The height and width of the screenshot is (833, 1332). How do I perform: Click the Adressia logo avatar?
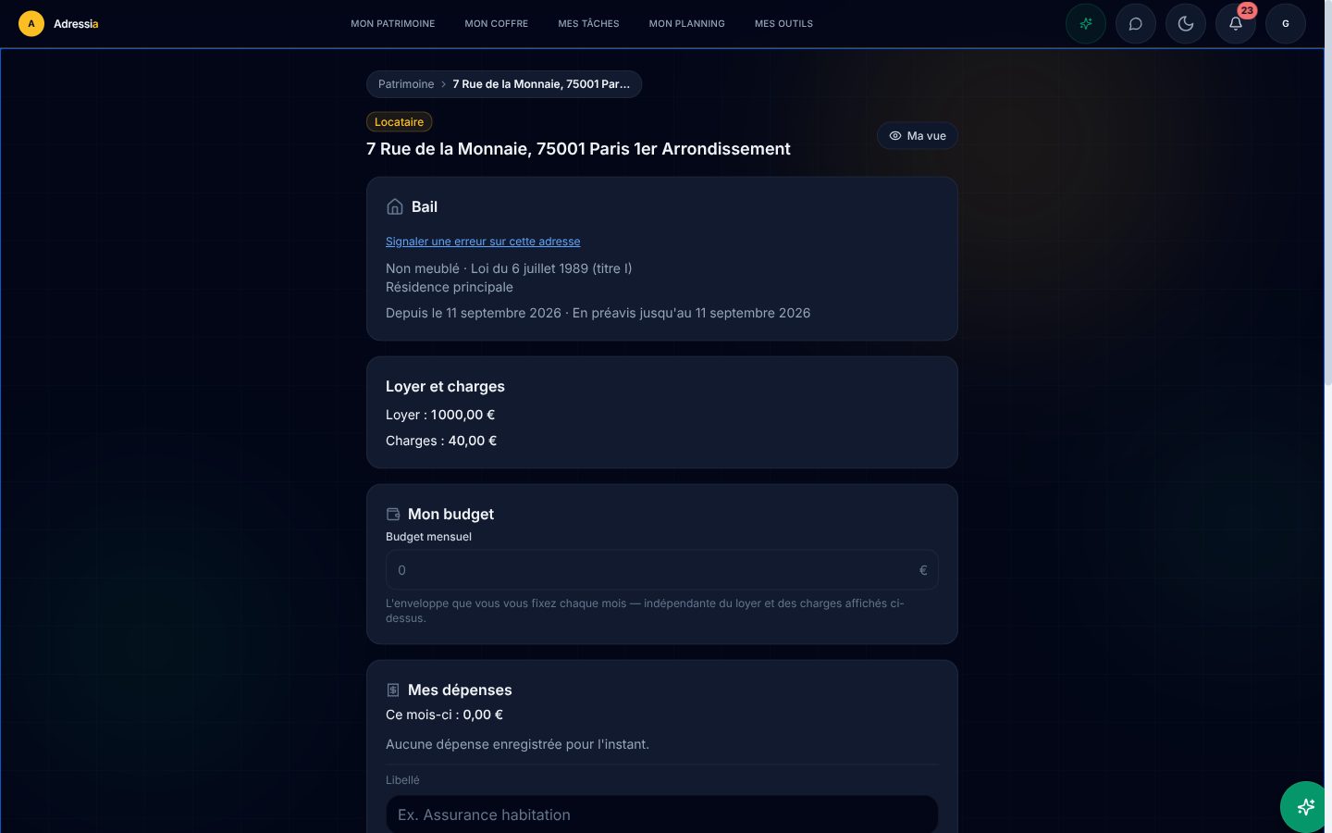31,24
